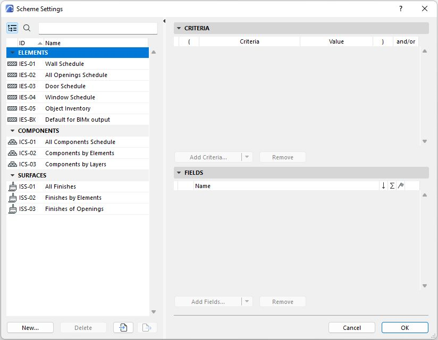Click Fields list scroll up arrow
Viewport: 438px width, 340px height.
(x=425, y=195)
